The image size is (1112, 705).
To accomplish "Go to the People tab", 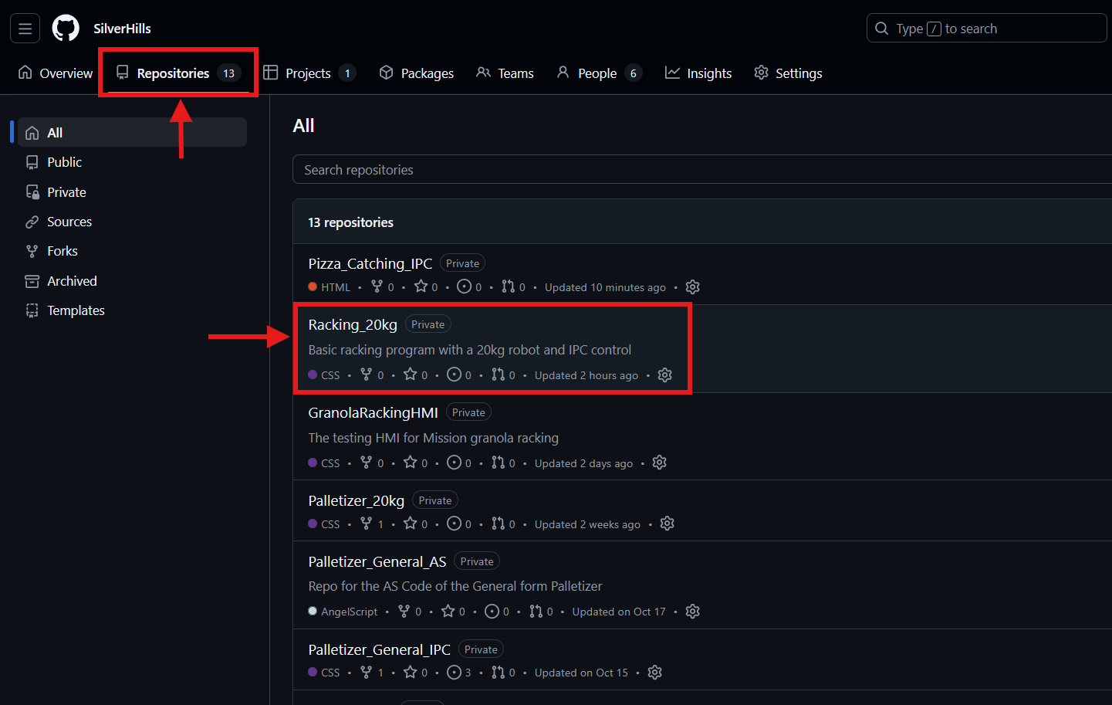I will tap(599, 73).
